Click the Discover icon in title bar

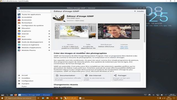click(19, 8)
